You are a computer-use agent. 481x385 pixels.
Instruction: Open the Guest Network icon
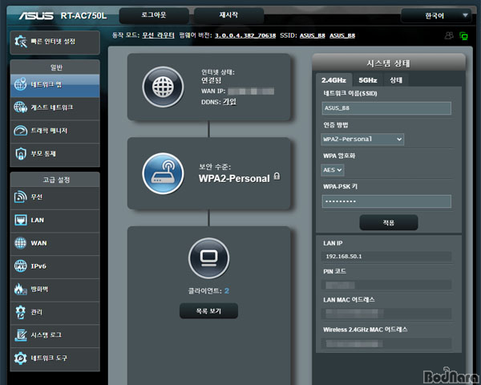(x=20, y=107)
